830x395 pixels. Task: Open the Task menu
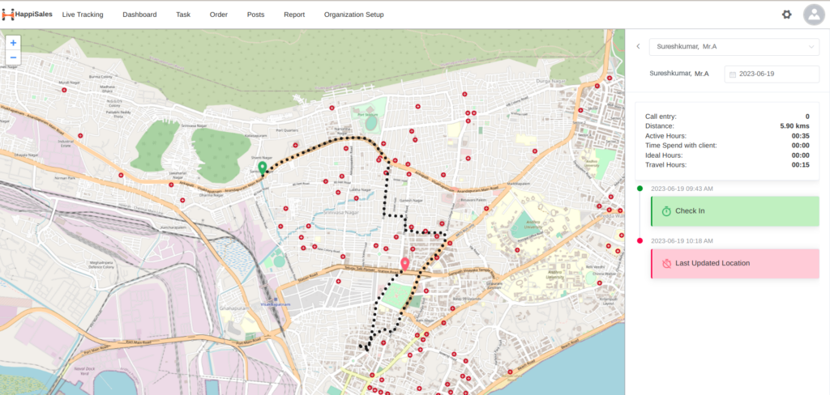coord(183,15)
